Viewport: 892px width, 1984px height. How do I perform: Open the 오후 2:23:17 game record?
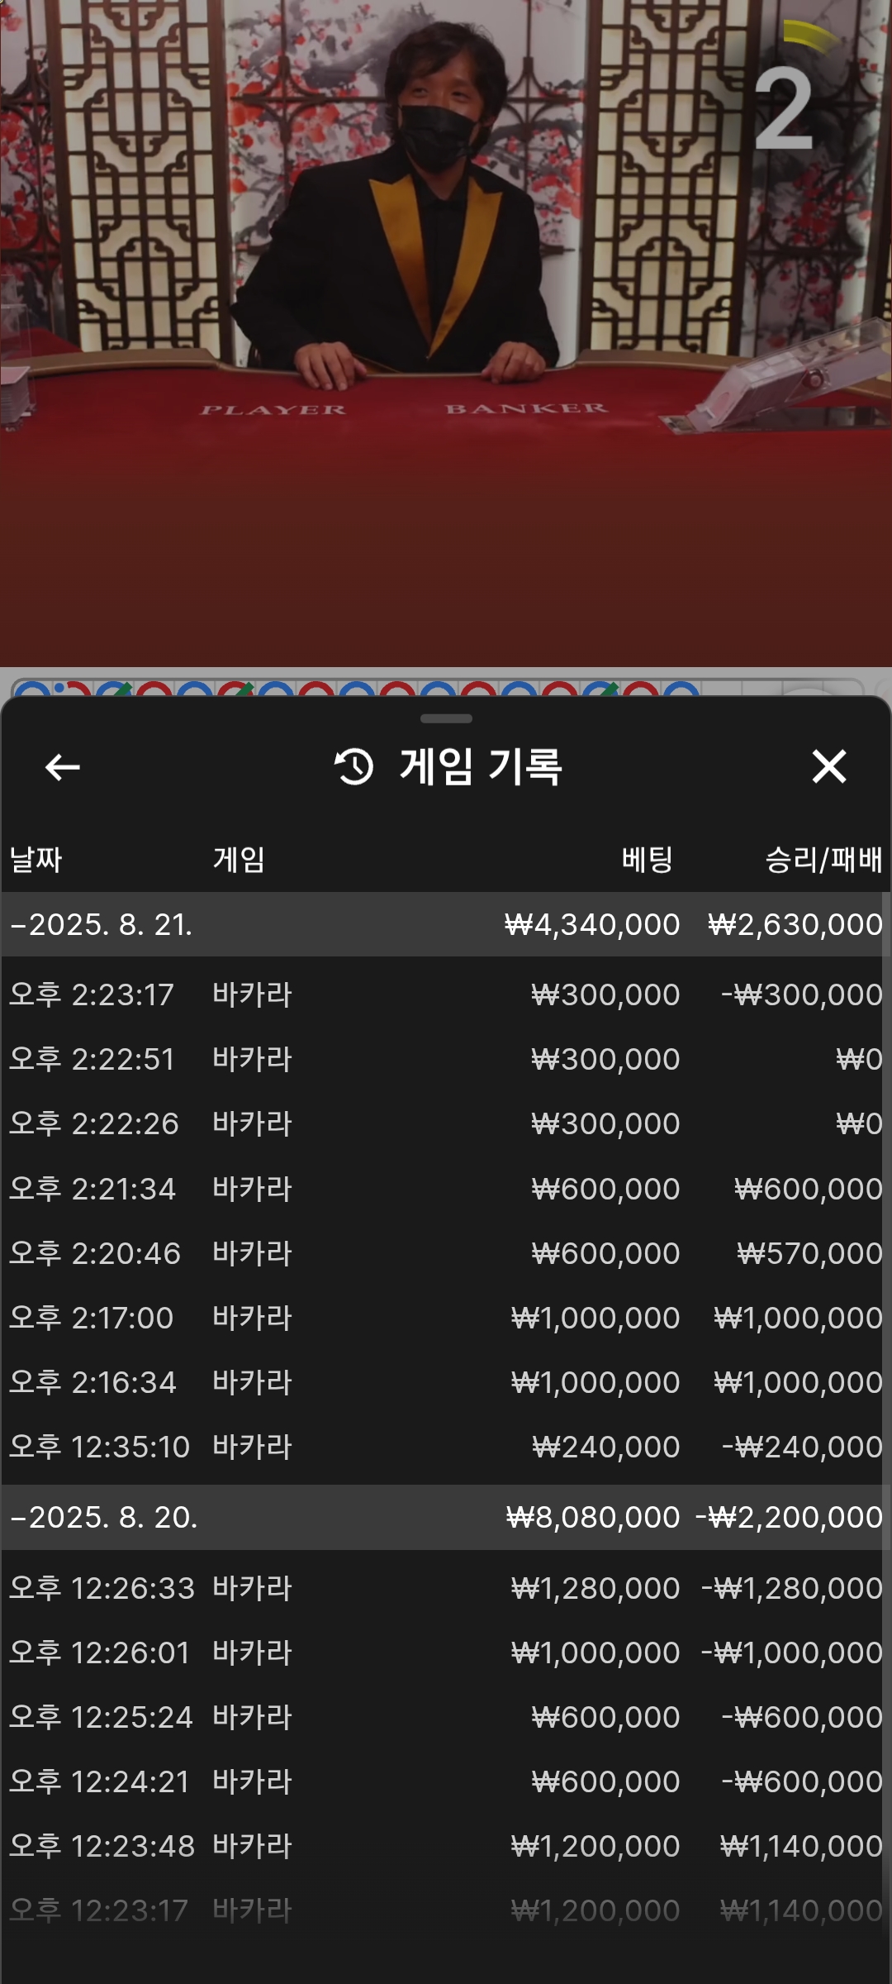pos(446,994)
